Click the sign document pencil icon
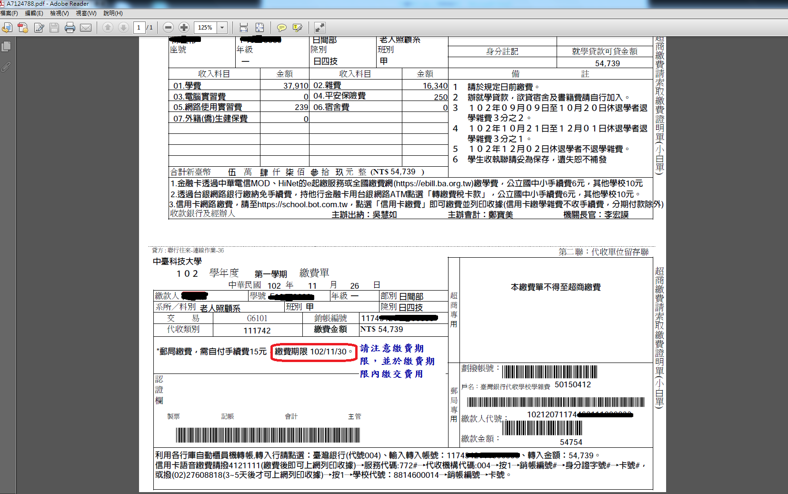788x494 pixels. [x=39, y=28]
